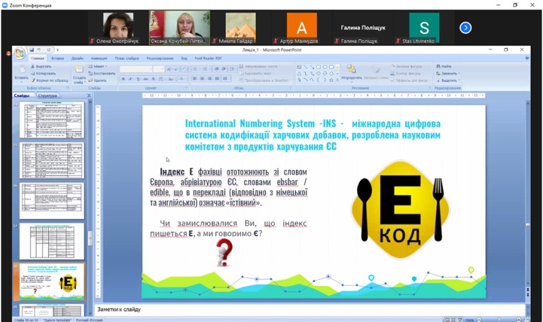
Task: Toggle strikethrough (abc) formatting
Action: coord(146,79)
